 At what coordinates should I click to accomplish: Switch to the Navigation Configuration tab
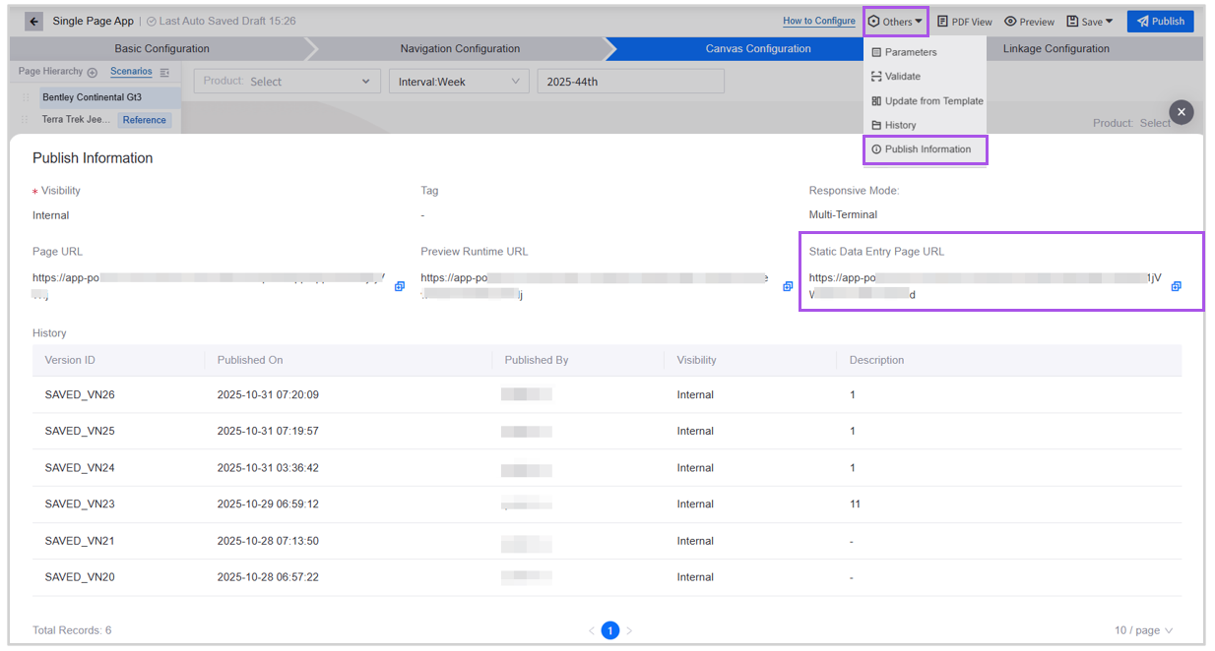[460, 49]
